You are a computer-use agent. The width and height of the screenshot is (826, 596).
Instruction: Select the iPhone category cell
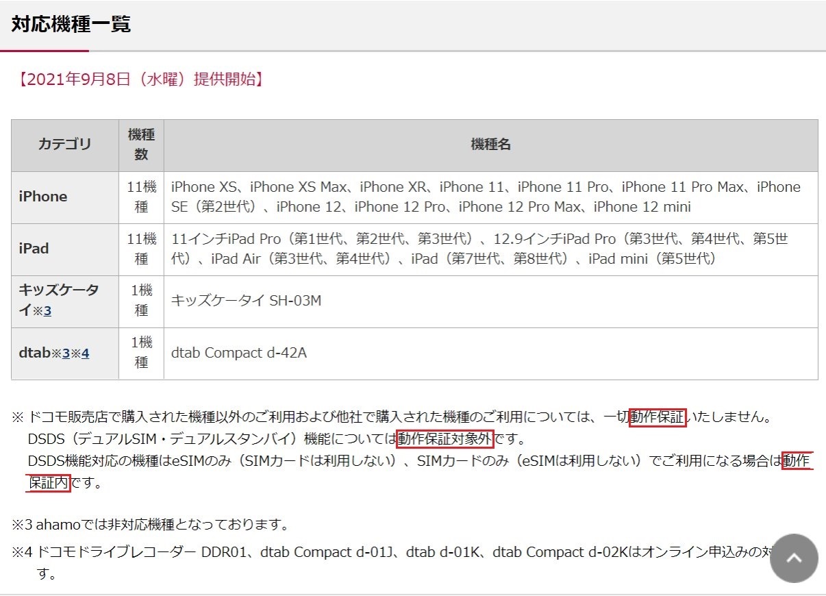point(65,197)
